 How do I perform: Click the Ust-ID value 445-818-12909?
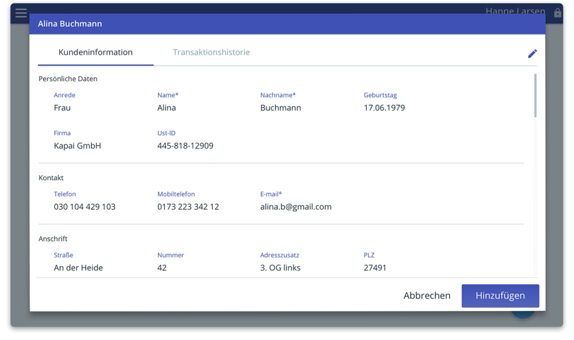click(185, 146)
